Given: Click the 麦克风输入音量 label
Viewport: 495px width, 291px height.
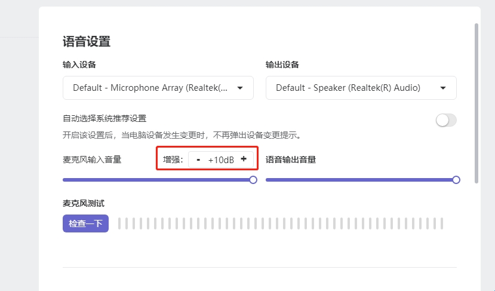Looking at the screenshot, I should (92, 160).
